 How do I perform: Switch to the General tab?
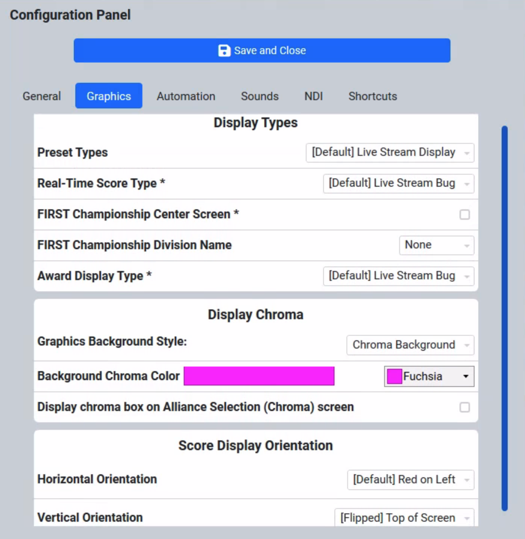pos(42,96)
